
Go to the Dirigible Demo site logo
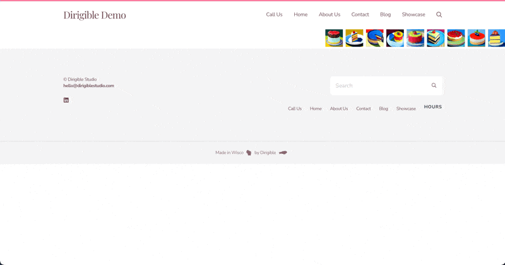[95, 15]
